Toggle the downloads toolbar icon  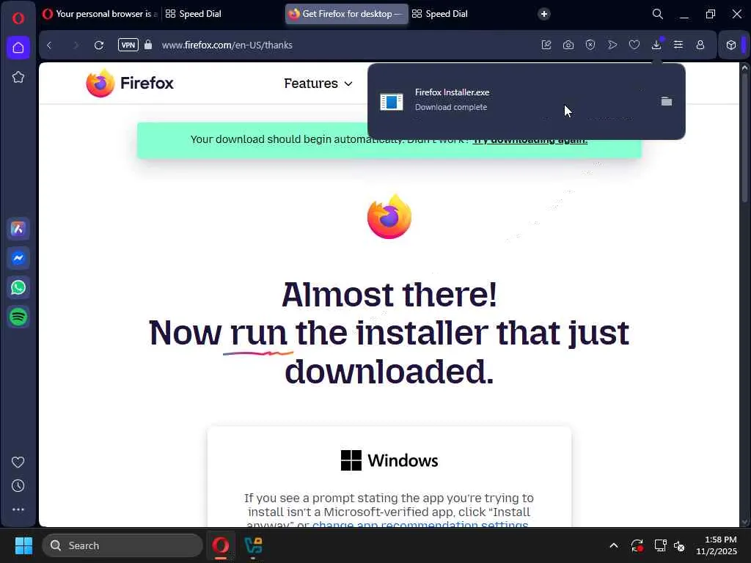656,45
